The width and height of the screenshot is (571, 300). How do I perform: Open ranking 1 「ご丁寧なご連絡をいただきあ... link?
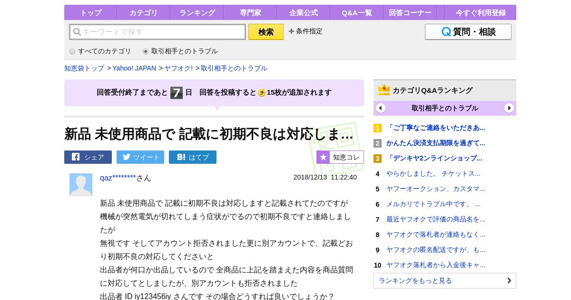(x=436, y=128)
